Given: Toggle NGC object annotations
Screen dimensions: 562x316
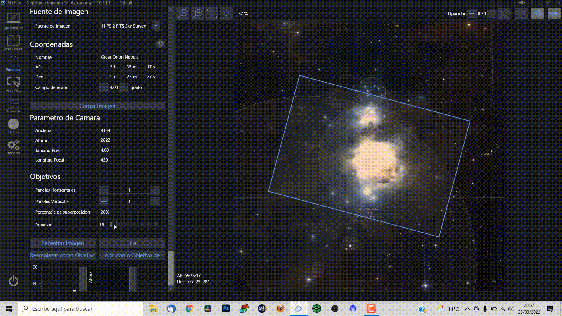Looking at the screenshot, I should pos(554,14).
